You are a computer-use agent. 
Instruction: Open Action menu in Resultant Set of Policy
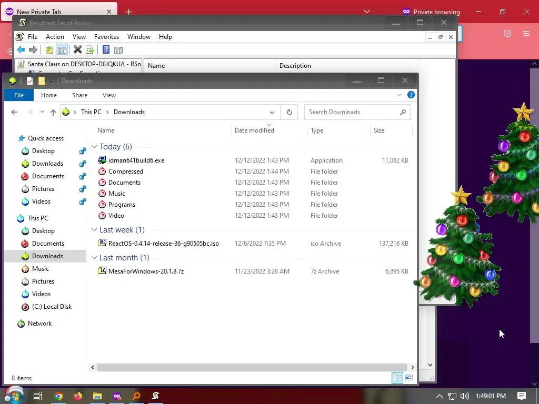55,37
